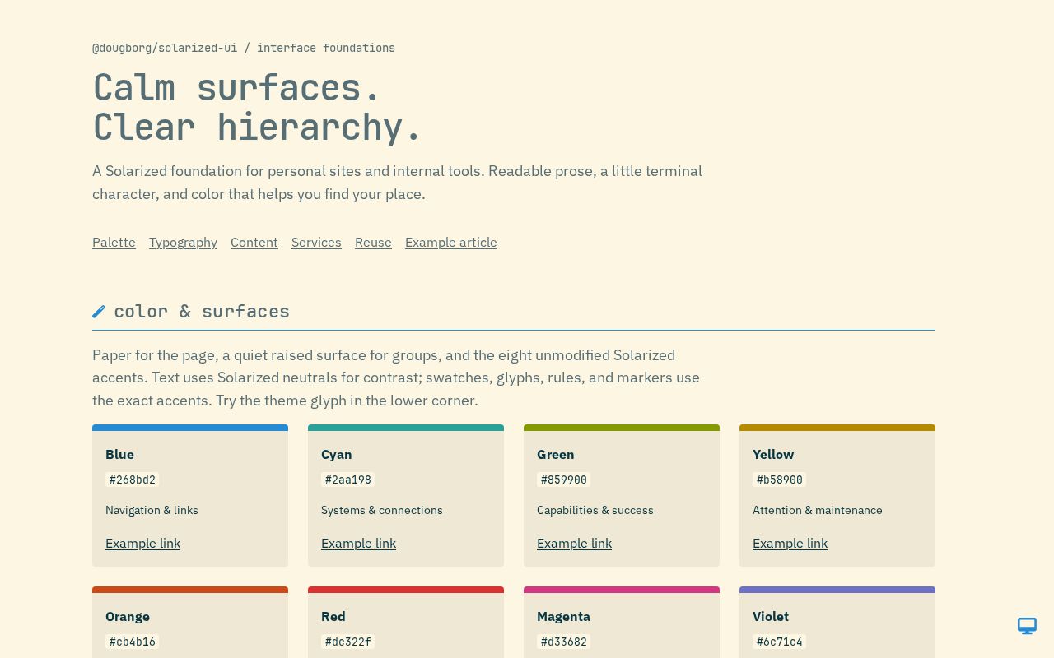Select the #cb4b16 hex code
The height and width of the screenshot is (658, 1054).
[132, 642]
